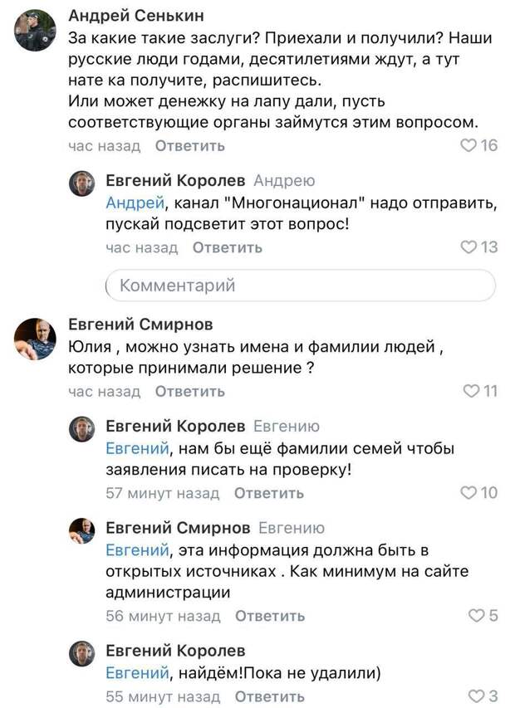Screen dimensions: 515x708
Task: Open Евгений Смирнов's avatar on the top-level comment
Action: point(36,339)
